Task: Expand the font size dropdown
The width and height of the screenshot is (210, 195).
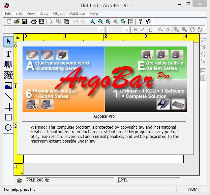Action: click(x=126, y=30)
